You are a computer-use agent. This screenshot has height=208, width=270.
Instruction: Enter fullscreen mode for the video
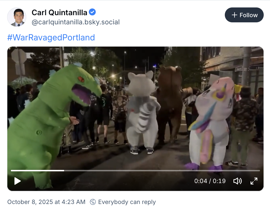[254, 181]
